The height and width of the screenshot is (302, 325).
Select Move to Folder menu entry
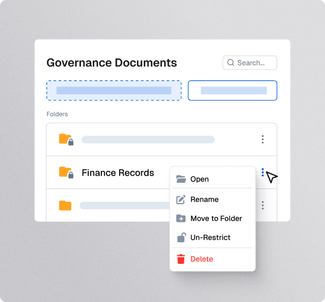pos(213,218)
